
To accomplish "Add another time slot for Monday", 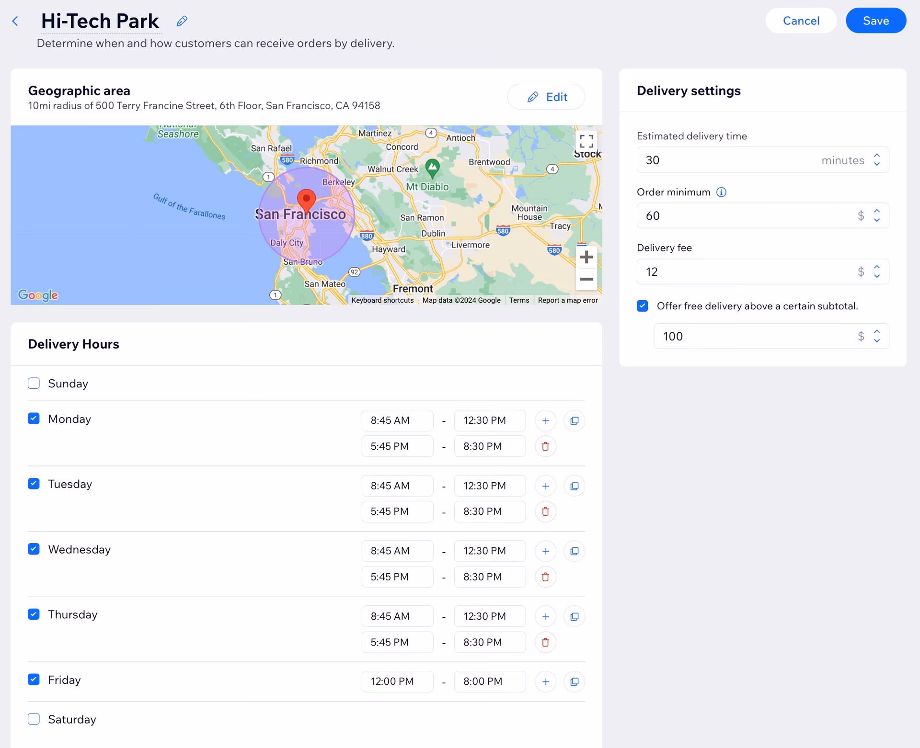I will tap(545, 420).
